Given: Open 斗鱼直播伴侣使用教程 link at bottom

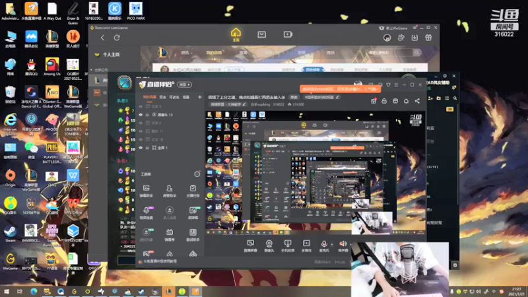Looking at the screenshot, I should click(x=160, y=261).
